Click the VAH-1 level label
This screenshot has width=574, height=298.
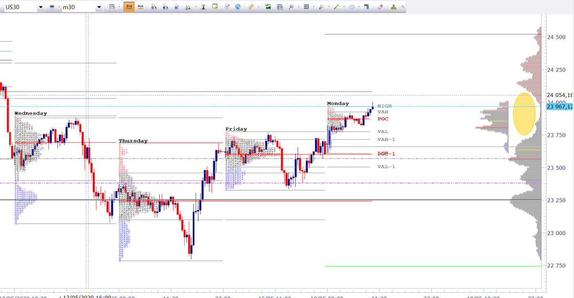click(x=386, y=139)
